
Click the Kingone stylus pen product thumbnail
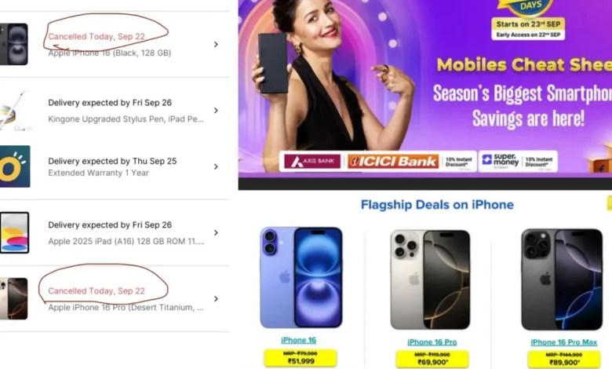[x=14, y=111]
